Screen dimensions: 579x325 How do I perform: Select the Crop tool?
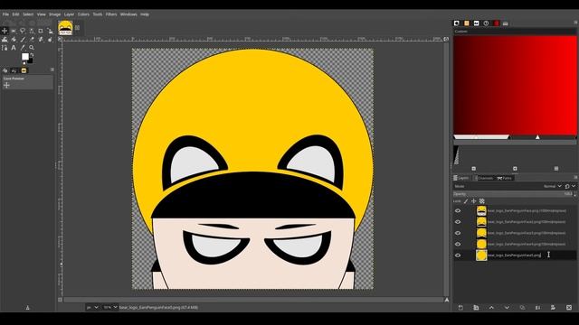[x=41, y=31]
